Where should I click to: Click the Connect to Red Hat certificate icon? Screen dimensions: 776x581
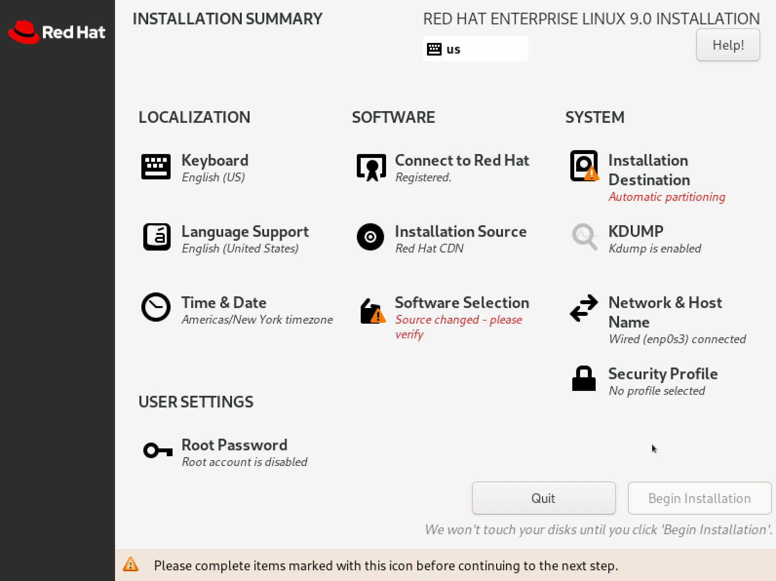(x=371, y=167)
